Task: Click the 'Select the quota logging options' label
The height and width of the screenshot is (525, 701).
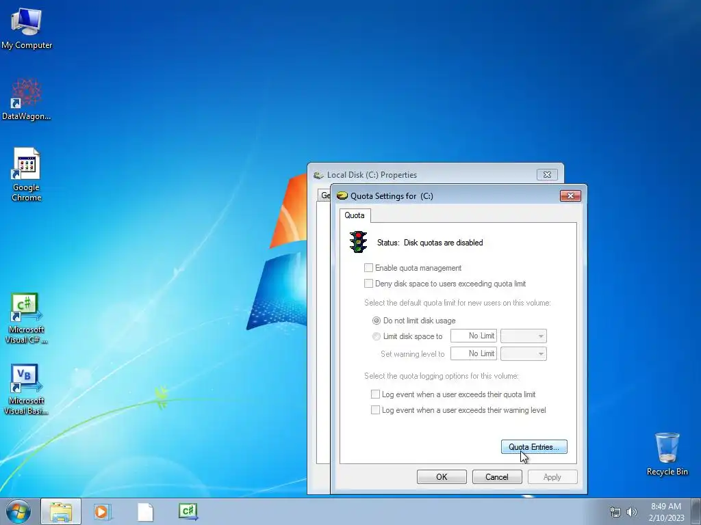Action: tap(442, 376)
